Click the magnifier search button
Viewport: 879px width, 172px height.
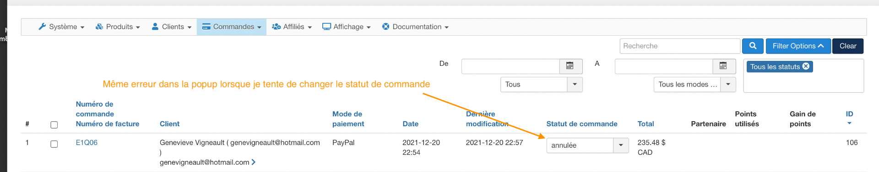pos(753,46)
